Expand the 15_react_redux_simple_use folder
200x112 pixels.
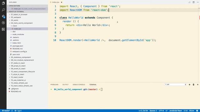click(x=22, y=86)
